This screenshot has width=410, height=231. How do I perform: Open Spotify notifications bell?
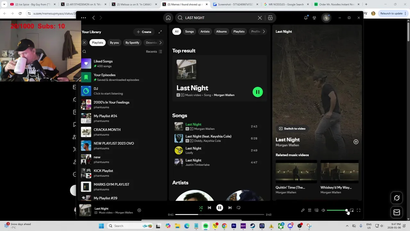point(306,18)
